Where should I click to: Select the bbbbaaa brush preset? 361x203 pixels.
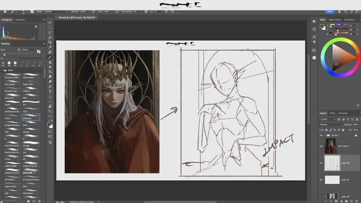pos(31,117)
